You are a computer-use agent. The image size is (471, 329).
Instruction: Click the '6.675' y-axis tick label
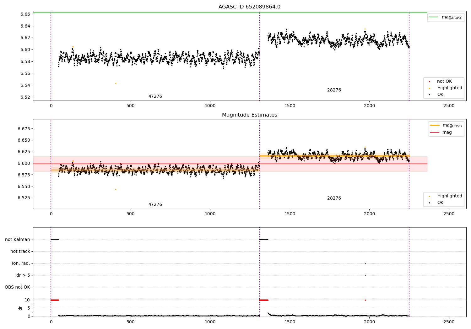pyautogui.click(x=24, y=129)
